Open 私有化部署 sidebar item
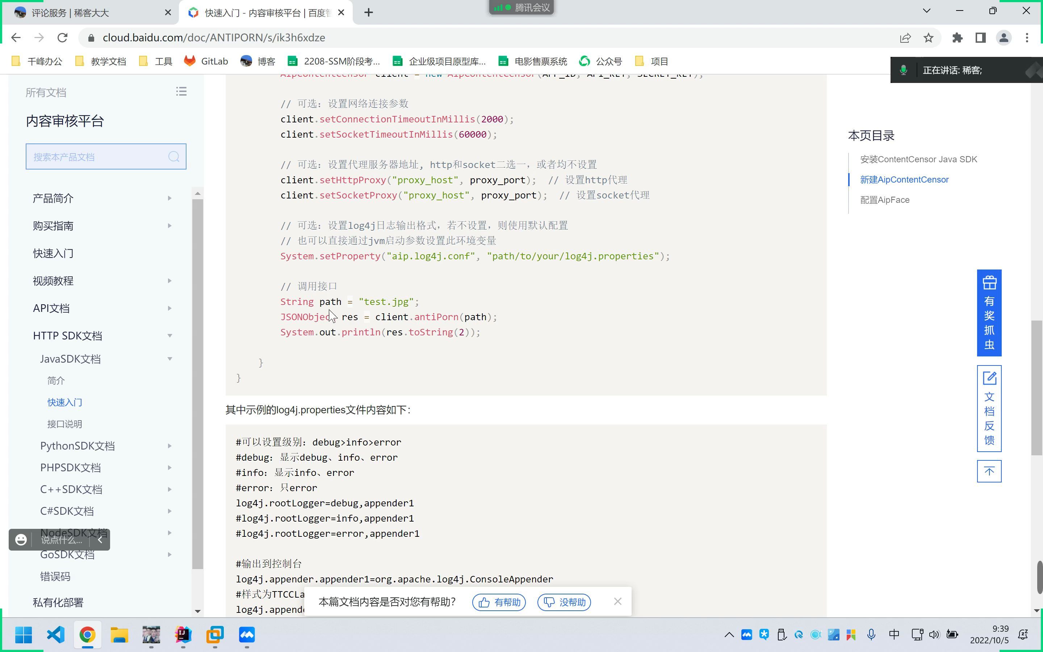 [x=58, y=603]
